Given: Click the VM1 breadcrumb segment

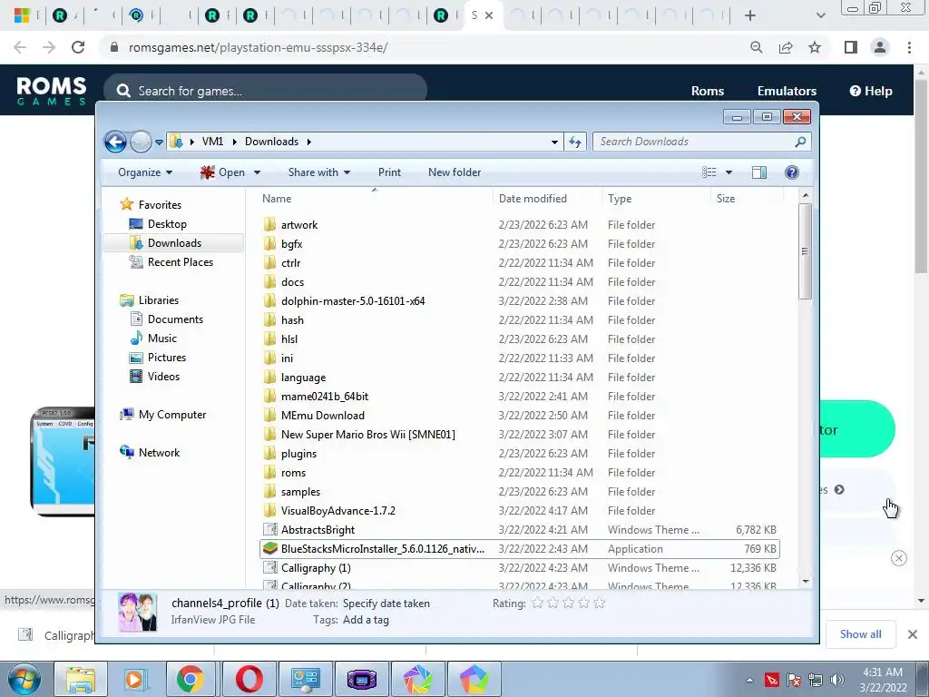Looking at the screenshot, I should [x=212, y=142].
